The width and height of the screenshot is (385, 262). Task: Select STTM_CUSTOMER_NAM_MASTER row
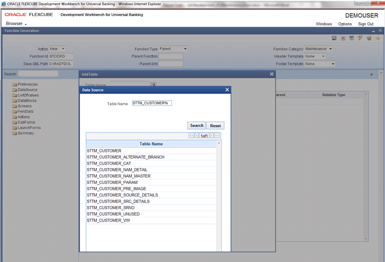[x=151, y=176]
